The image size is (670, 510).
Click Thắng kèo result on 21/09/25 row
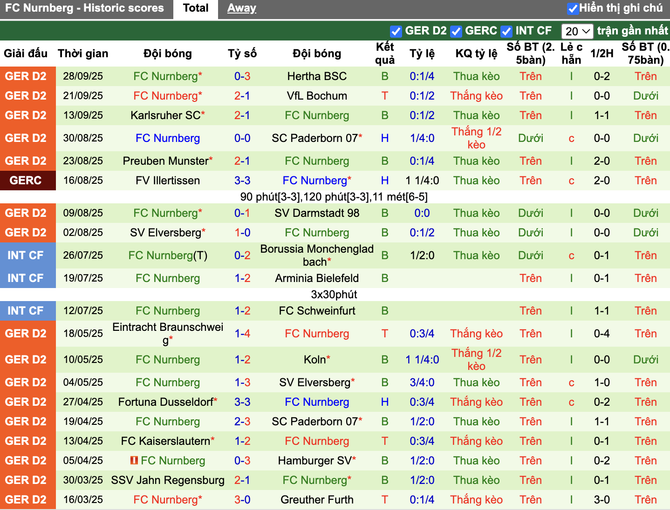click(x=476, y=96)
